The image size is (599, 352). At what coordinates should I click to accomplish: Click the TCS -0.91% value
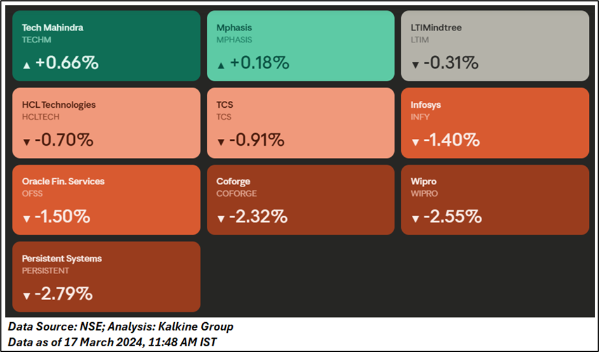click(256, 140)
